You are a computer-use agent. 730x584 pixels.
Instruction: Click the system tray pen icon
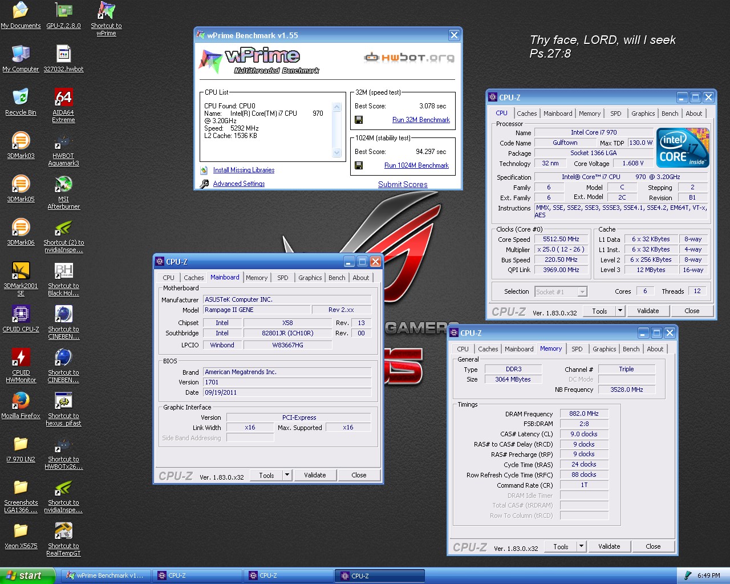(688, 575)
